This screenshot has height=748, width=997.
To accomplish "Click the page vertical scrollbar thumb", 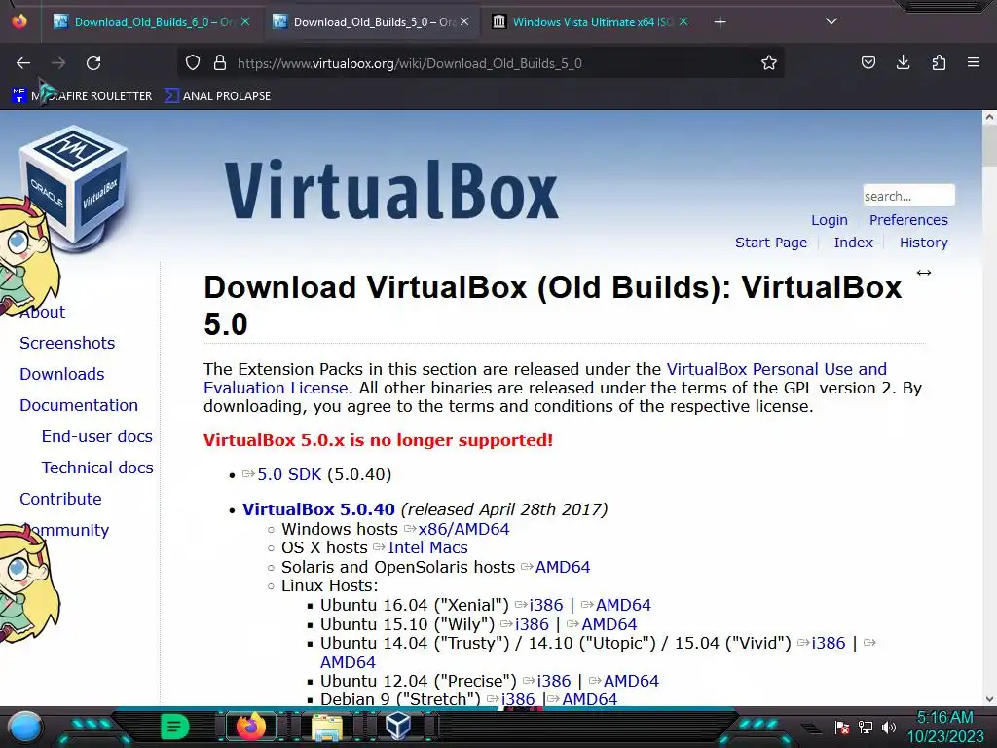I will [x=989, y=146].
